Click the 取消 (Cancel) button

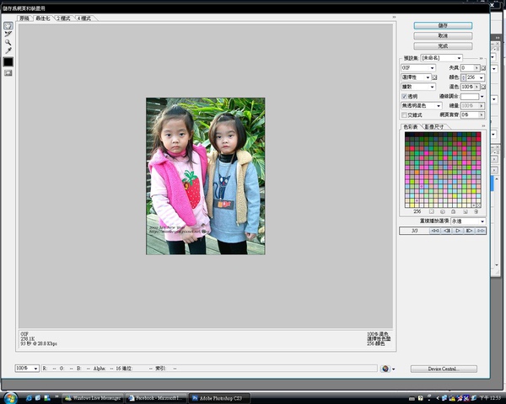pyautogui.click(x=443, y=35)
